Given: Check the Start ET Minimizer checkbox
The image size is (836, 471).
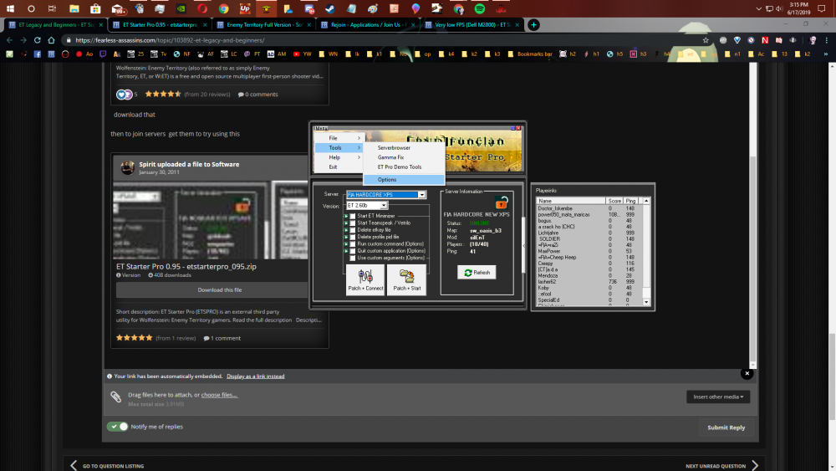Looking at the screenshot, I should tap(353, 216).
